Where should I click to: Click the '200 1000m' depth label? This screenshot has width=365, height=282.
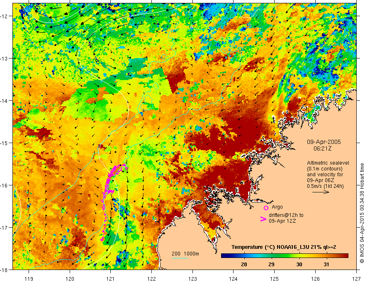185,254
